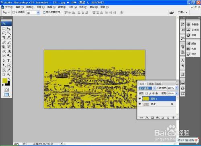Add layer style fx in Layers panel
The width and height of the screenshot is (201, 146).
(147, 118)
